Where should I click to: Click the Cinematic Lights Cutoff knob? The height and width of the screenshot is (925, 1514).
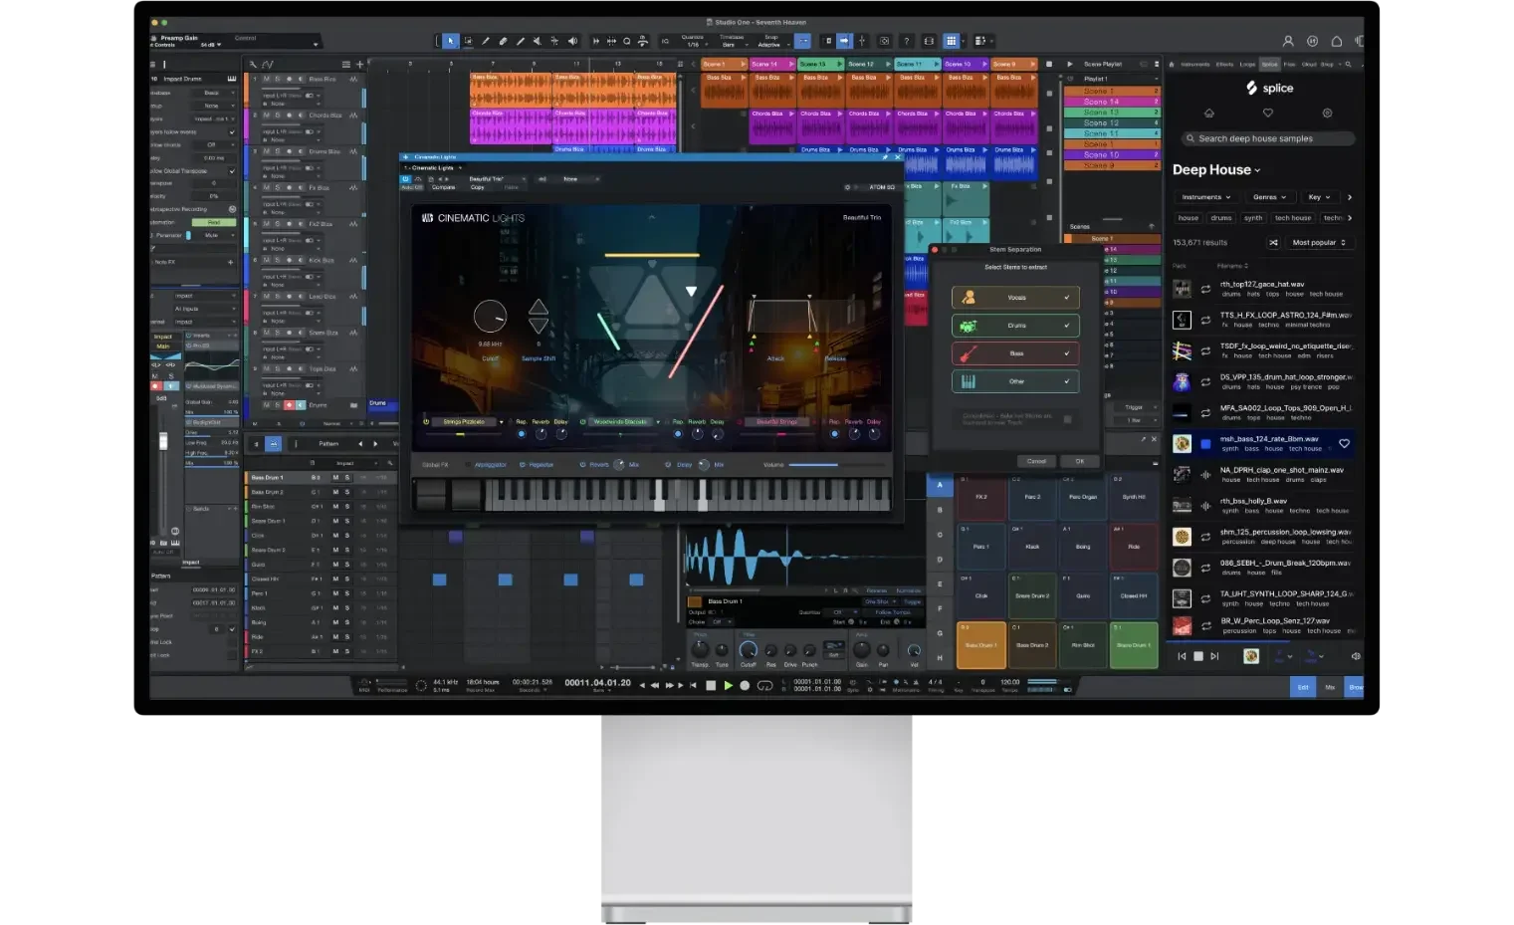click(490, 318)
